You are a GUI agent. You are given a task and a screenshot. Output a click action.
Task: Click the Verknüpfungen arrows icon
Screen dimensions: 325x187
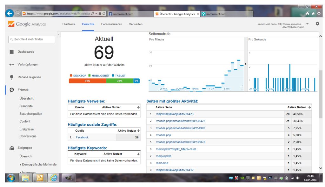[12, 65]
